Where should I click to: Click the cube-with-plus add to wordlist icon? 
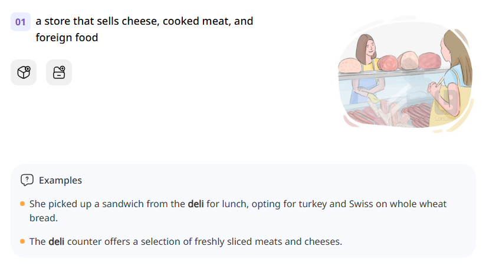24,72
